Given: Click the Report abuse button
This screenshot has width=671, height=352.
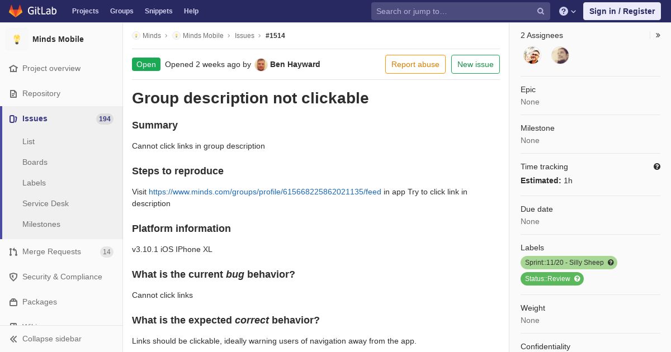Looking at the screenshot, I should point(415,64).
